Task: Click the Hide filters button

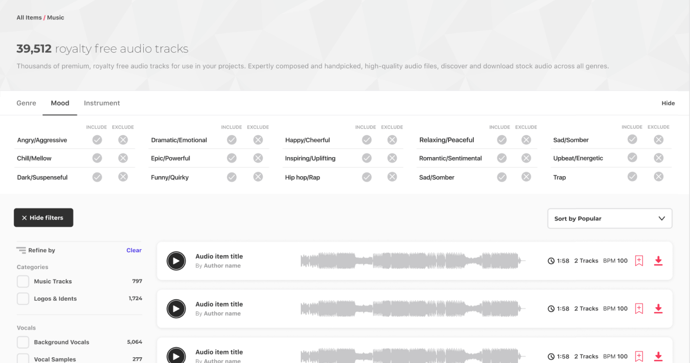Action: click(44, 217)
